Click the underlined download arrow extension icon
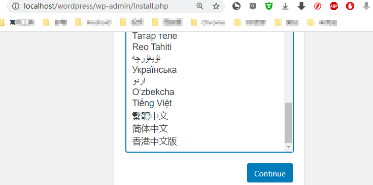The image size is (373, 185). click(x=285, y=7)
